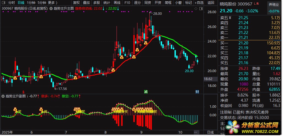Click the 减 marker below the chart
Viewport: 283px width, 136px height.
click(146, 92)
